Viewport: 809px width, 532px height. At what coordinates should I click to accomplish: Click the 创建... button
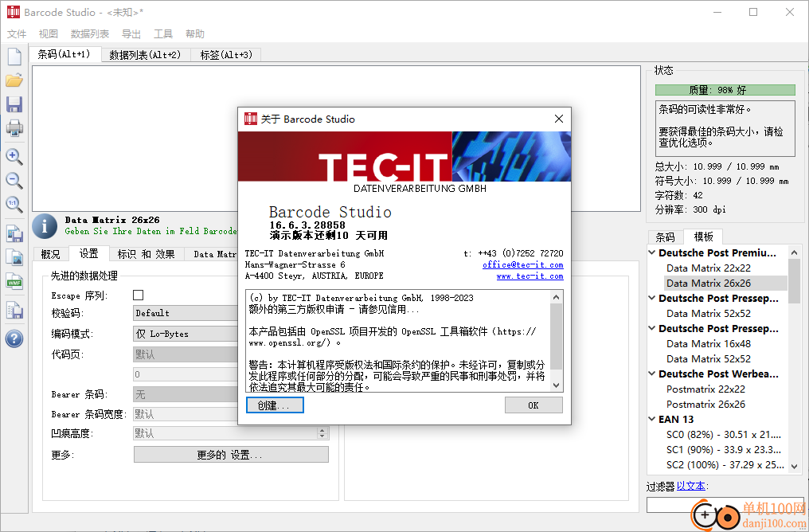(x=275, y=405)
